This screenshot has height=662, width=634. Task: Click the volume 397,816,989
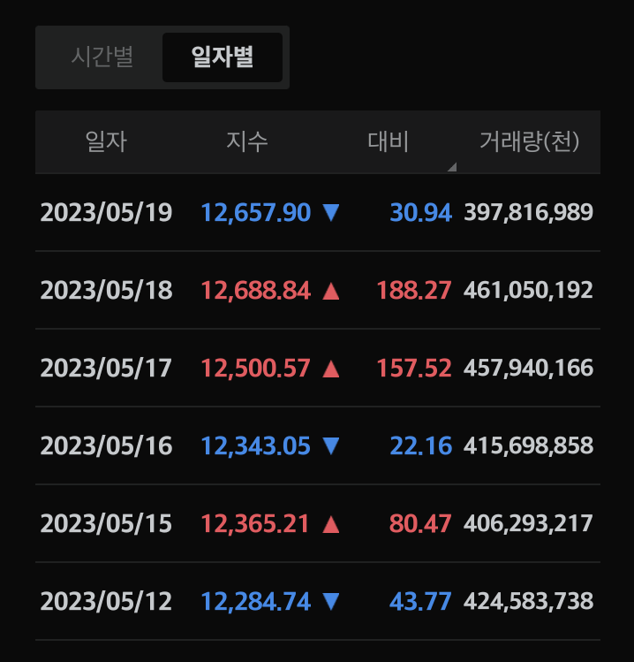pyautogui.click(x=529, y=212)
